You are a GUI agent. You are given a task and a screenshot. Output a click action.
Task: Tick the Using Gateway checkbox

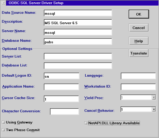point(4,122)
